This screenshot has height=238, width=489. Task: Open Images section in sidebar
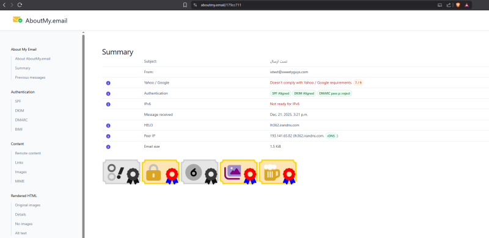(21, 172)
